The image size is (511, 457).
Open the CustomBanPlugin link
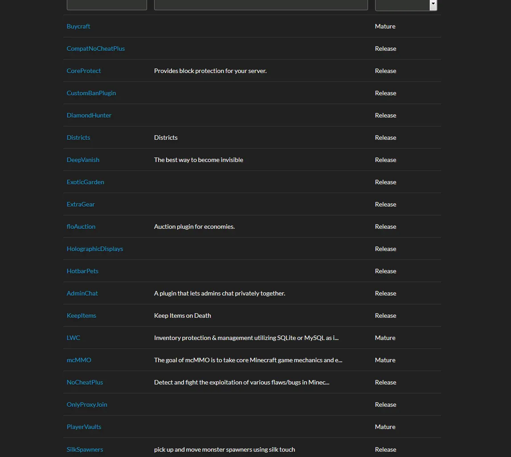click(91, 93)
